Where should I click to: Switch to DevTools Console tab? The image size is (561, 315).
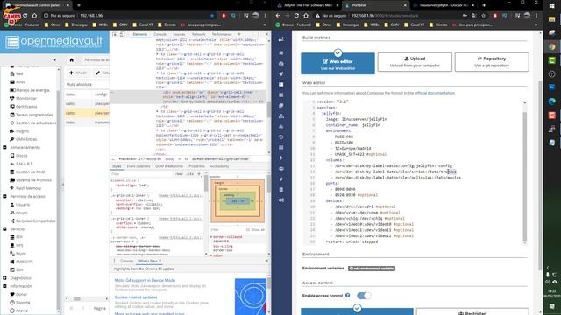160,34
